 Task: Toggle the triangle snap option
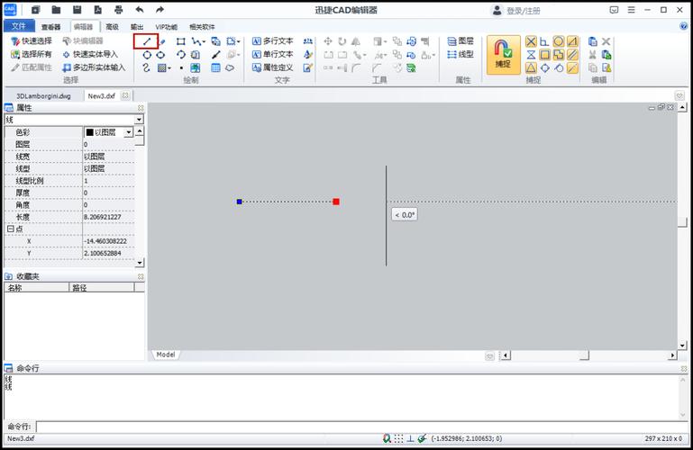[x=531, y=67]
